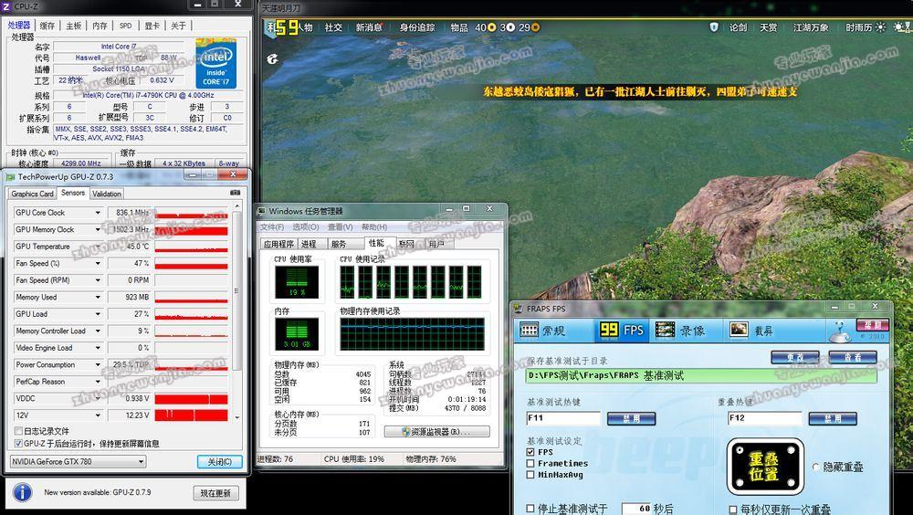Open Power Consumption sensor dropdown
913x515 pixels.
coord(98,364)
